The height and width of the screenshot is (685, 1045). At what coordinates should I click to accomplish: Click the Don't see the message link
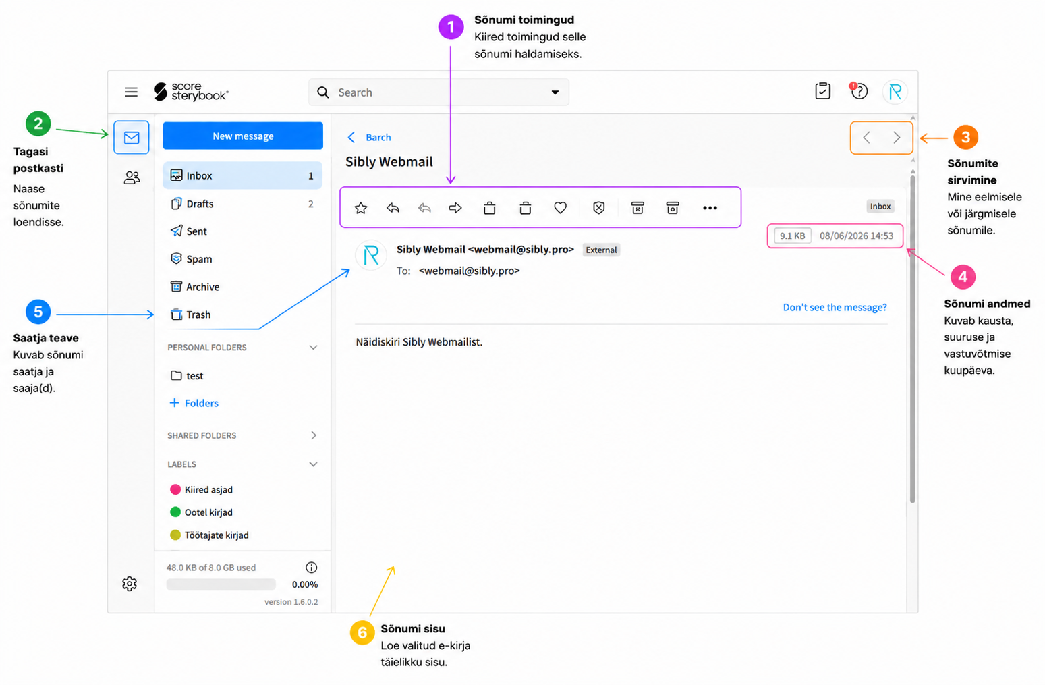click(835, 307)
